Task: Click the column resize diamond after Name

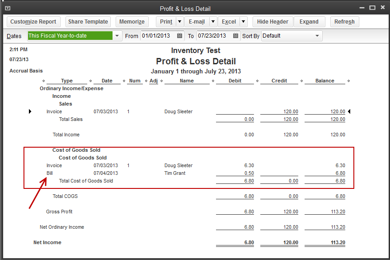Action: pos(213,81)
